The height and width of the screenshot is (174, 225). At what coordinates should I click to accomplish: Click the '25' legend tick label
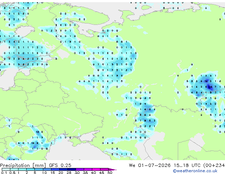(x=69, y=173)
